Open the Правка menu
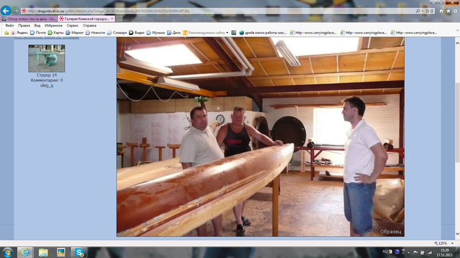The height and width of the screenshot is (258, 460). (24, 25)
